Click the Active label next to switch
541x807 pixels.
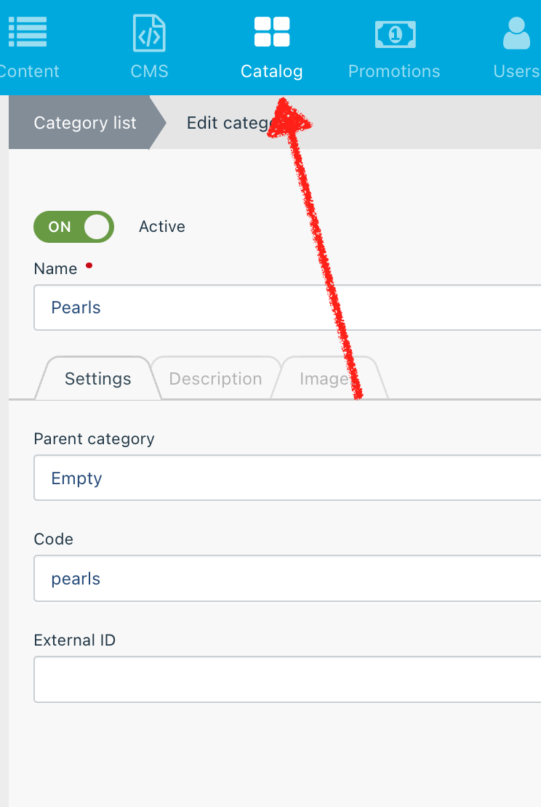162,226
